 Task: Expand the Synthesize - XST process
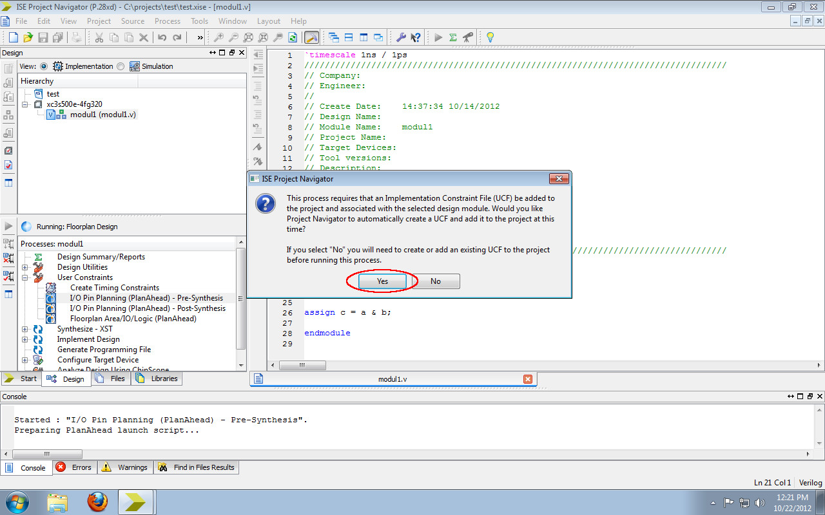24,328
